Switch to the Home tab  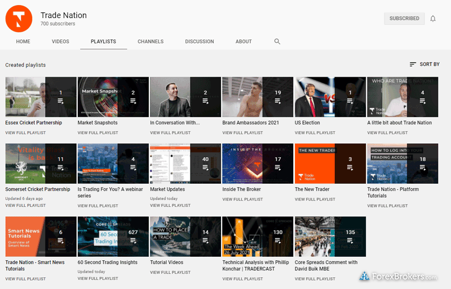[23, 42]
